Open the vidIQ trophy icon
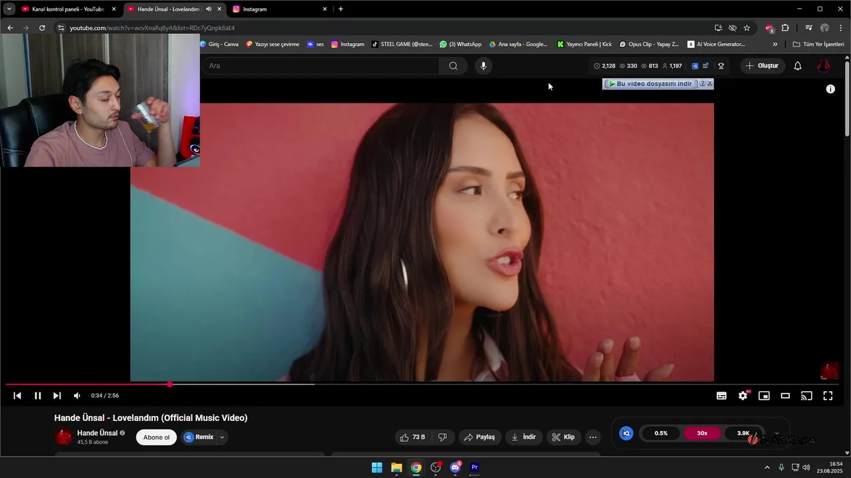This screenshot has height=478, width=851. (x=721, y=66)
